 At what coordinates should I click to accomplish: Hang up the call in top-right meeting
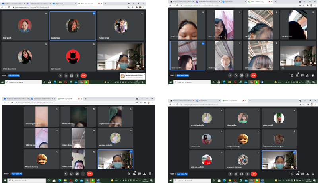(x=253, y=75)
